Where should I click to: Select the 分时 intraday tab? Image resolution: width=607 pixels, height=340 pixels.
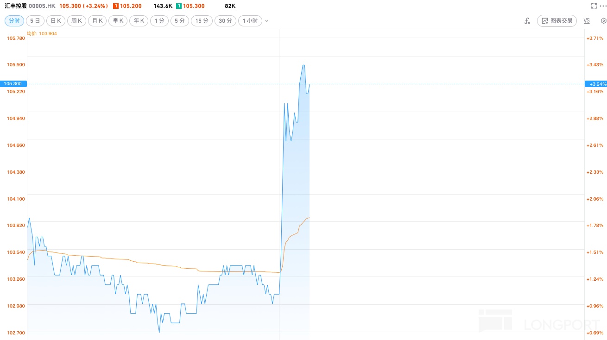pyautogui.click(x=14, y=21)
